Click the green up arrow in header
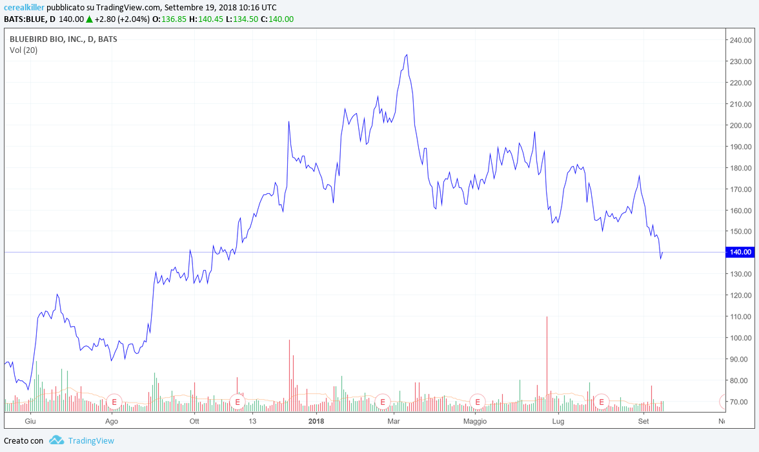Image resolution: width=759 pixels, height=452 pixels. pos(89,19)
